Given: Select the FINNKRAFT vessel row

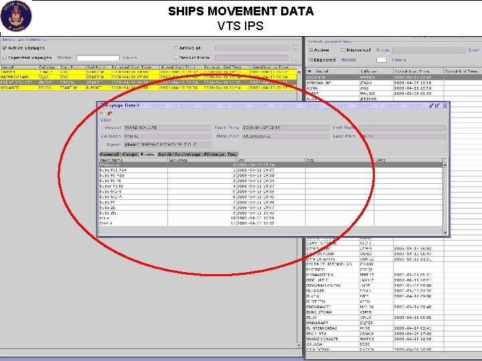Looking at the screenshot, I should point(394,323).
